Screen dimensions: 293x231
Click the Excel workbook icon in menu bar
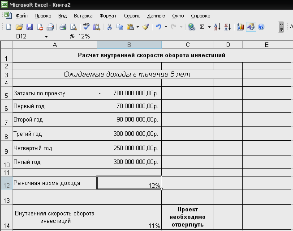click(8, 16)
